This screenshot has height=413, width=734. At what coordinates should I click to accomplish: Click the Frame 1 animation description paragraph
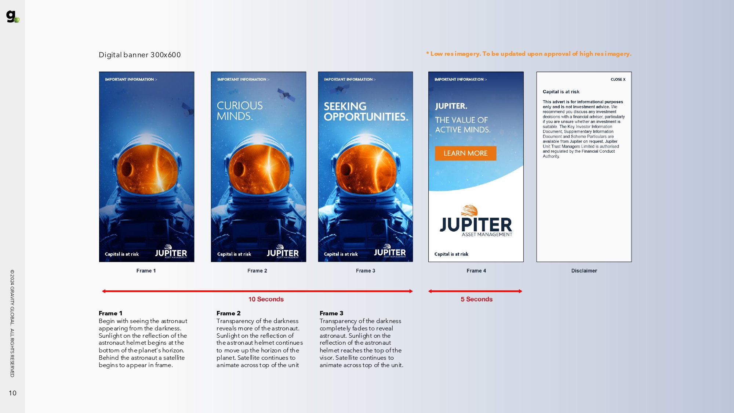tap(143, 343)
